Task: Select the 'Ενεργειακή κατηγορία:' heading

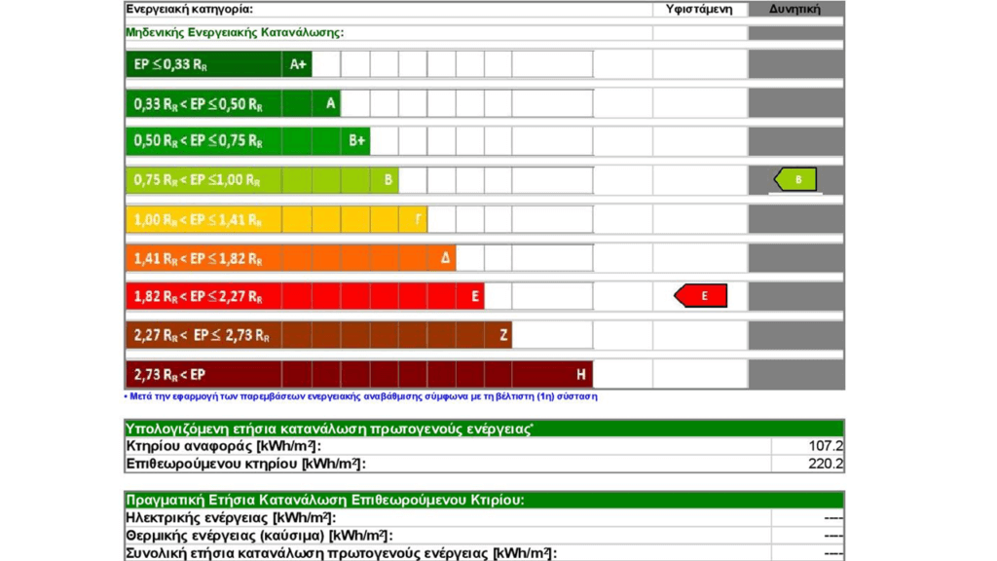Action: pos(190,9)
